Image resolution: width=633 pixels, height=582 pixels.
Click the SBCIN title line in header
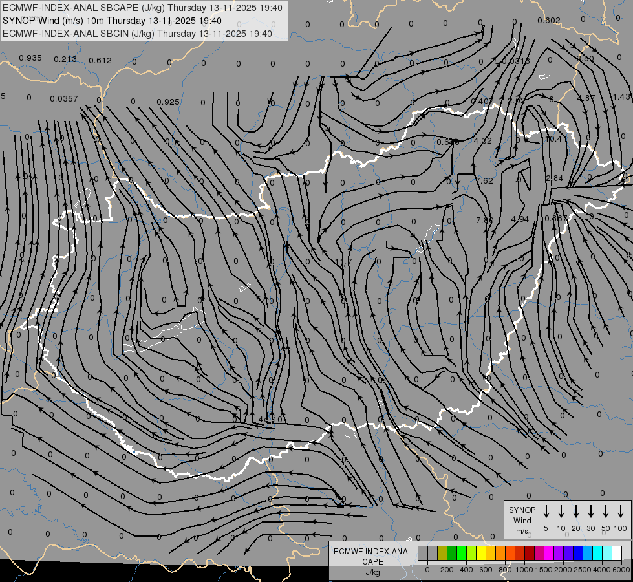click(x=137, y=34)
